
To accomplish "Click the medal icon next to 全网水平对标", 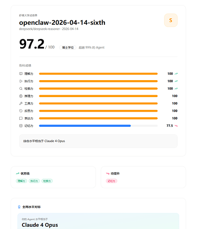I will 19,207.
